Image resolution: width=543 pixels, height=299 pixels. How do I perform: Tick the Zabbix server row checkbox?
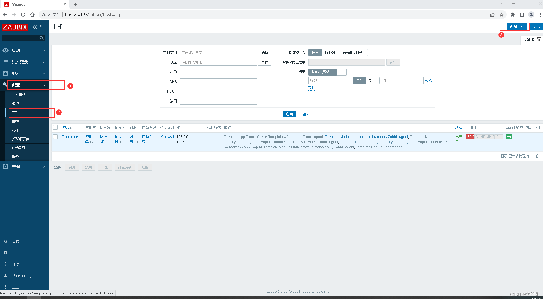(55, 137)
